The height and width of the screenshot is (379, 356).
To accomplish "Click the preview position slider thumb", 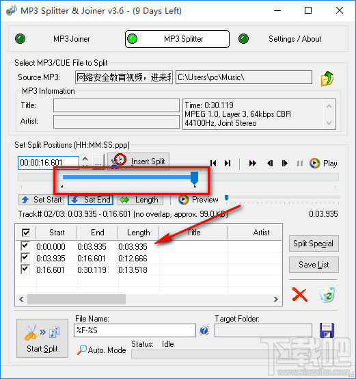I will pyautogui.click(x=226, y=198).
